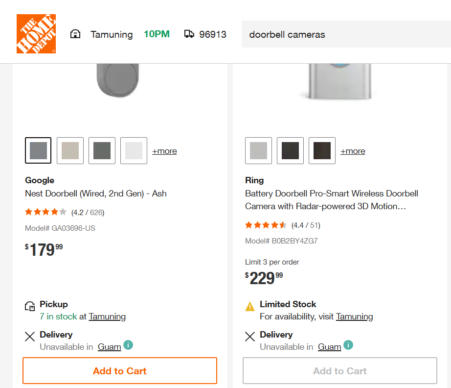Open Guam delivery info icon under Ring doorbell
This screenshot has height=388, width=451.
(x=348, y=345)
